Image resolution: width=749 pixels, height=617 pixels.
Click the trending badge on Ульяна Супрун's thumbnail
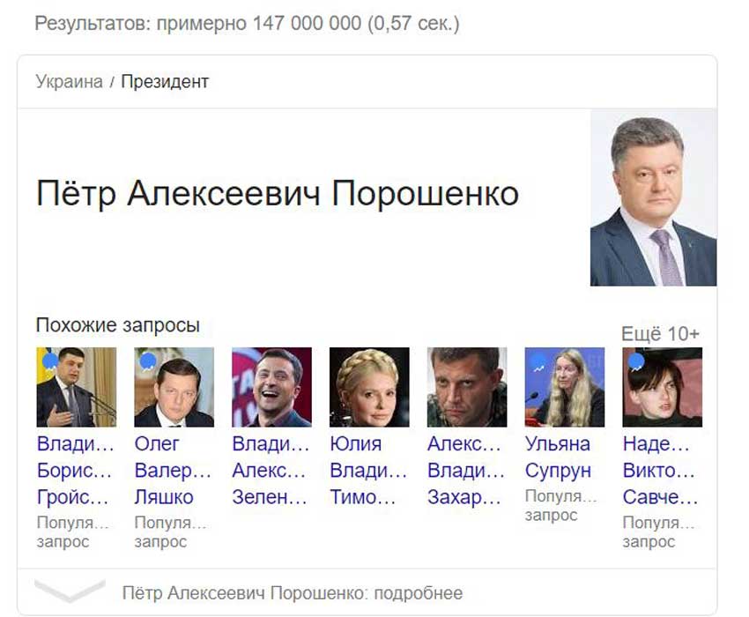538,361
